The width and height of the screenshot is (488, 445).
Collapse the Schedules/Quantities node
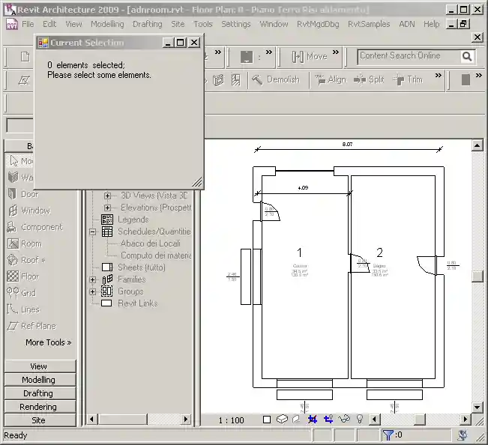pyautogui.click(x=93, y=232)
